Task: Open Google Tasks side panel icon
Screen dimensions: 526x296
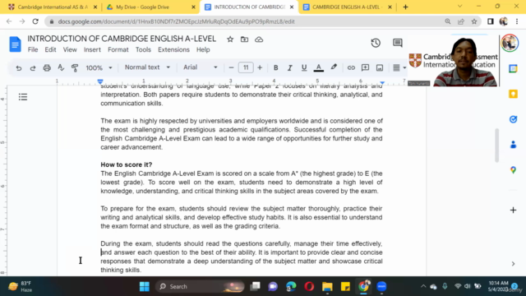Action: [x=513, y=119]
